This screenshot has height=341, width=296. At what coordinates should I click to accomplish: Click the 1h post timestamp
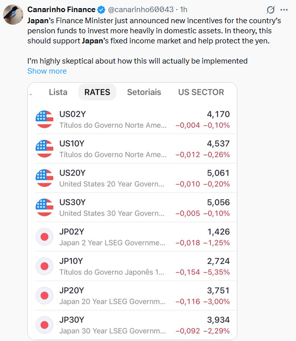click(x=184, y=10)
